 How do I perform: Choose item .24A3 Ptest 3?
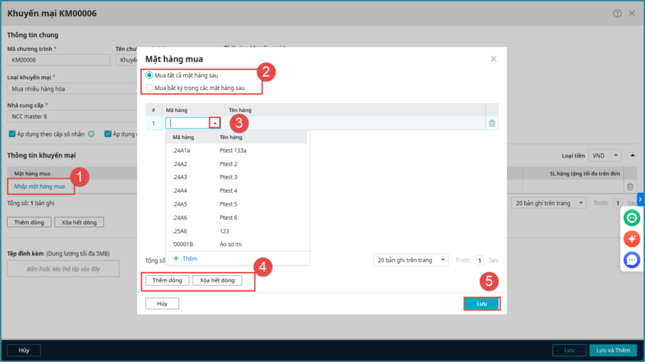(237, 178)
